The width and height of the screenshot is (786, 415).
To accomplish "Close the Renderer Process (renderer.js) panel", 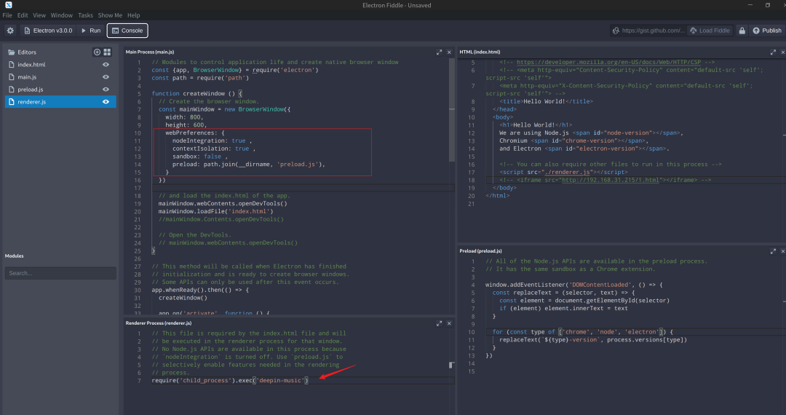I will [449, 323].
